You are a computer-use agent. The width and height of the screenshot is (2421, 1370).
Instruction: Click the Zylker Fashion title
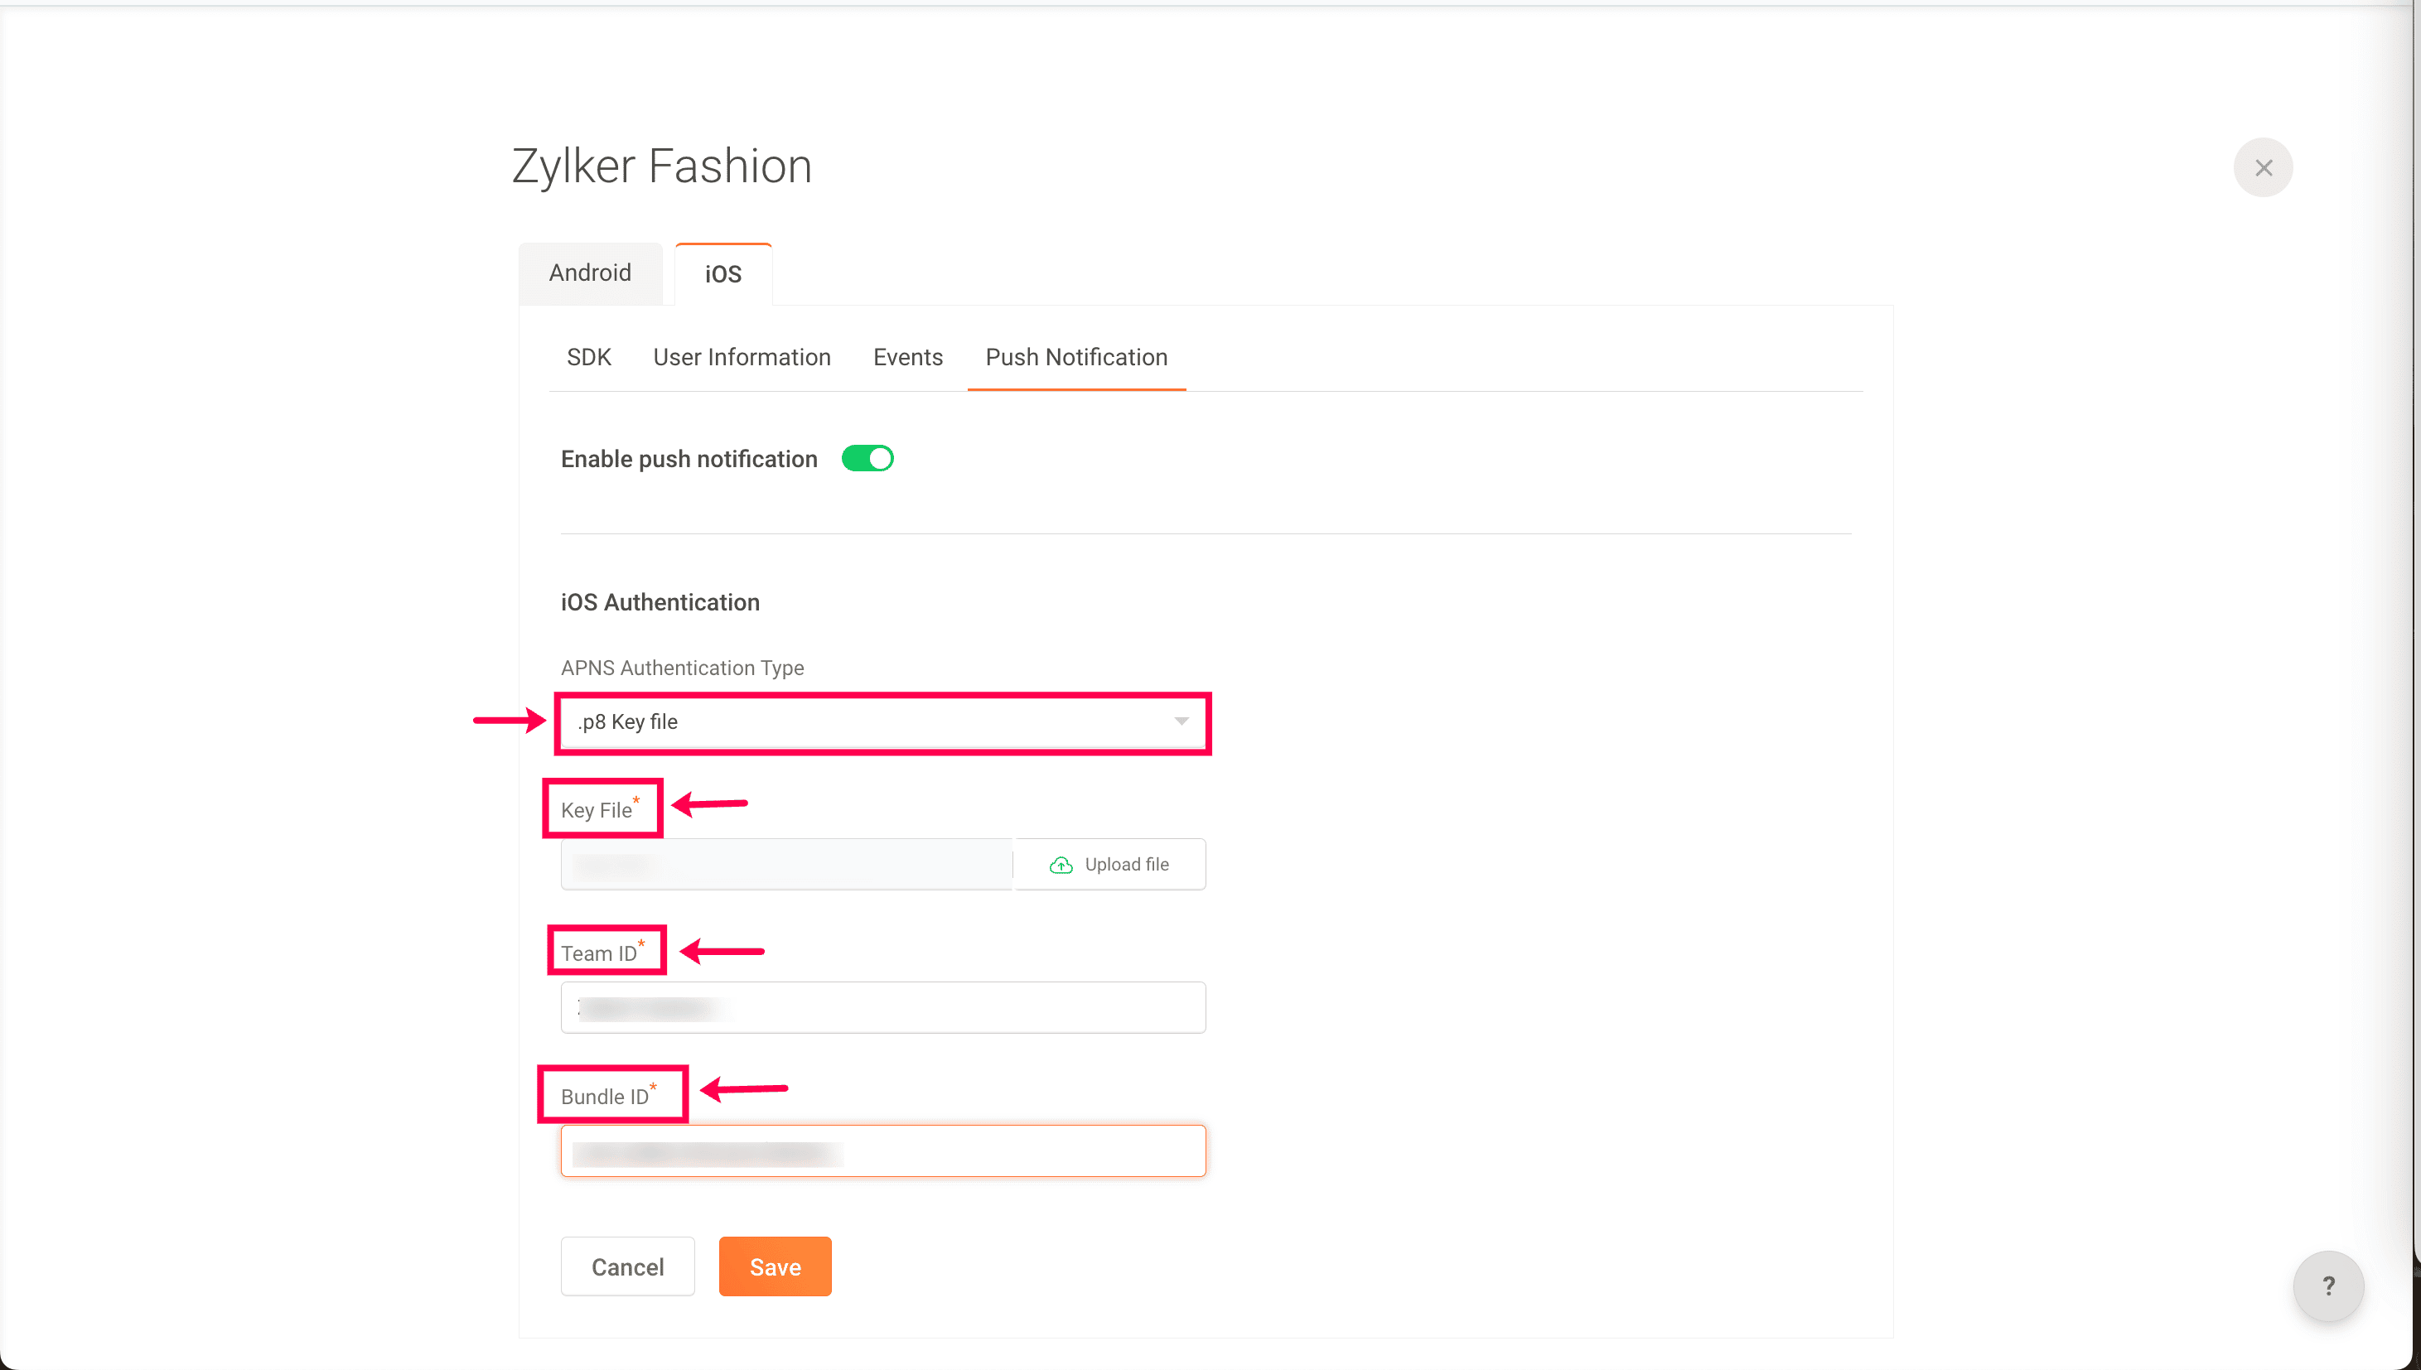tap(661, 166)
